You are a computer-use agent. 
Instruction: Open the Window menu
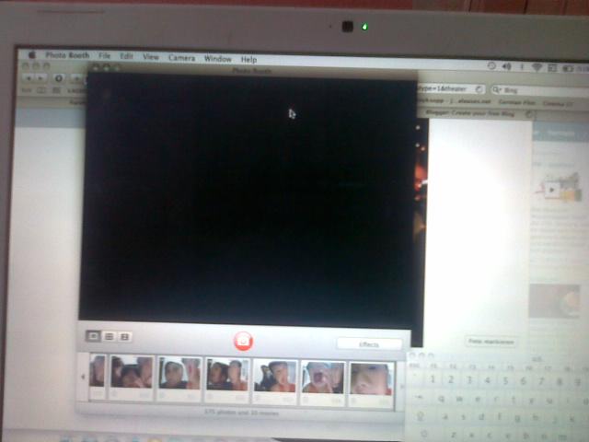coord(218,59)
